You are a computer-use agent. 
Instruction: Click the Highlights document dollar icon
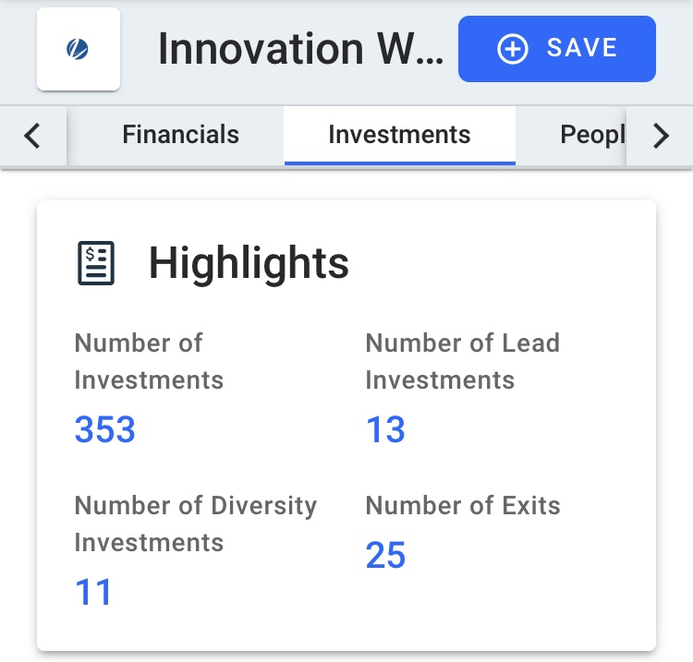pos(96,263)
